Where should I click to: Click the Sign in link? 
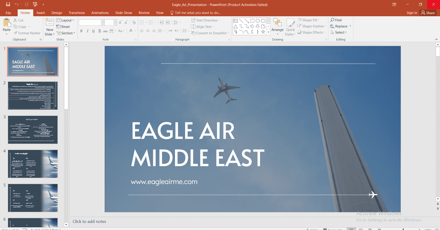pyautogui.click(x=412, y=12)
